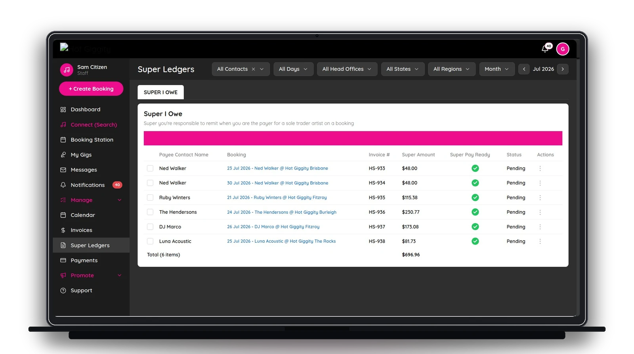Screen dimensions: 634x354
Task: Open the All Regions dropdown
Action: click(x=451, y=69)
